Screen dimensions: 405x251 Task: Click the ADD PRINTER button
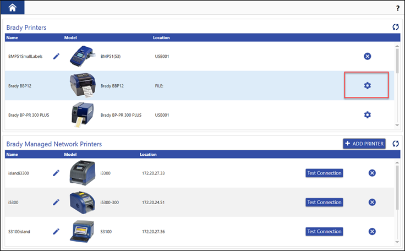(x=364, y=144)
